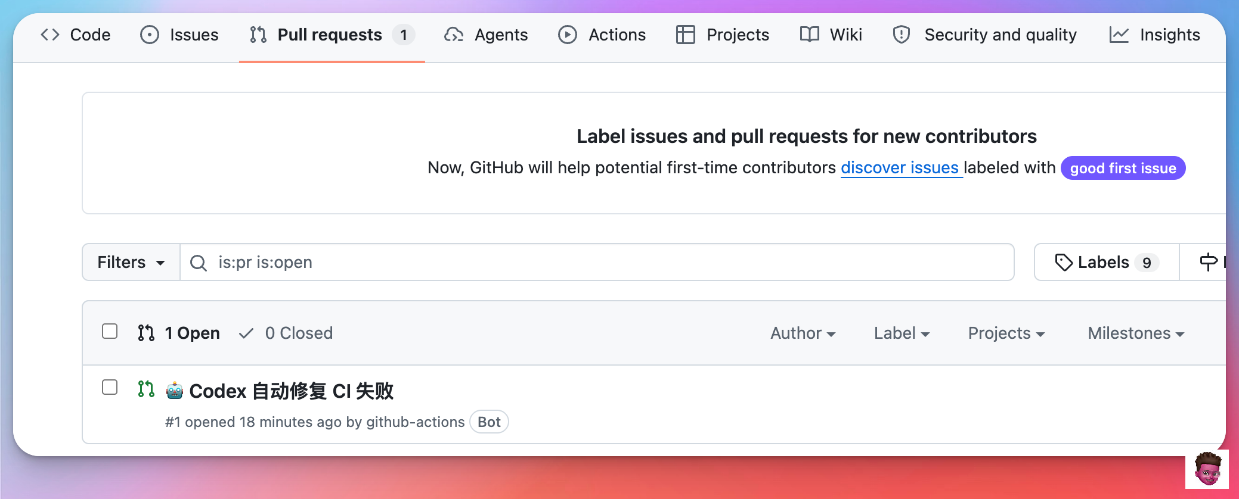
Task: Check the box for the Codex pull request
Action: [x=110, y=387]
